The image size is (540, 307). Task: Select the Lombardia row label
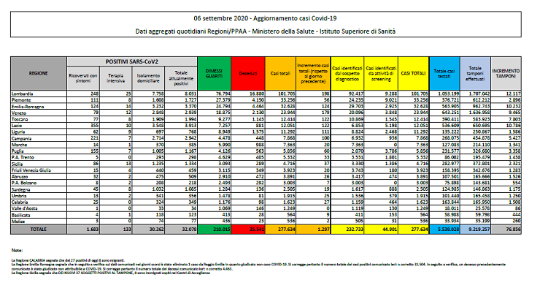pyautogui.click(x=27, y=94)
